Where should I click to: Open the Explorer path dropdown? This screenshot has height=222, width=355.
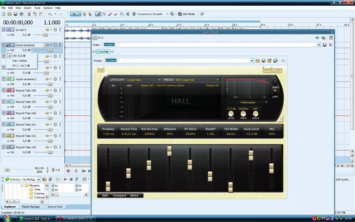click(39, 179)
